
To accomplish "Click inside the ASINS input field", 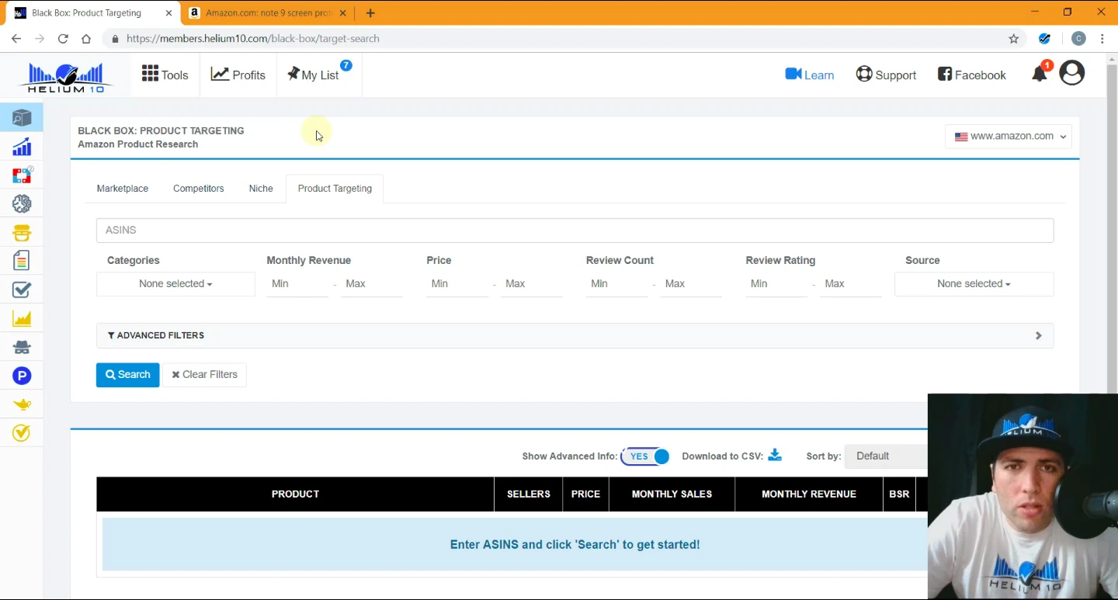I will (x=575, y=230).
